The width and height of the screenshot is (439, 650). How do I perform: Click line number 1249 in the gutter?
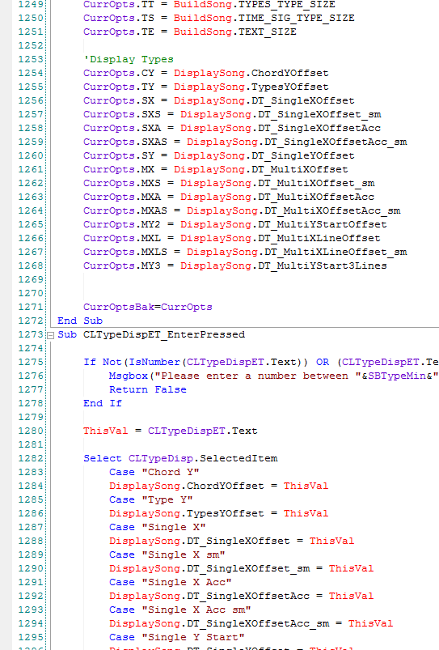tap(31, 5)
